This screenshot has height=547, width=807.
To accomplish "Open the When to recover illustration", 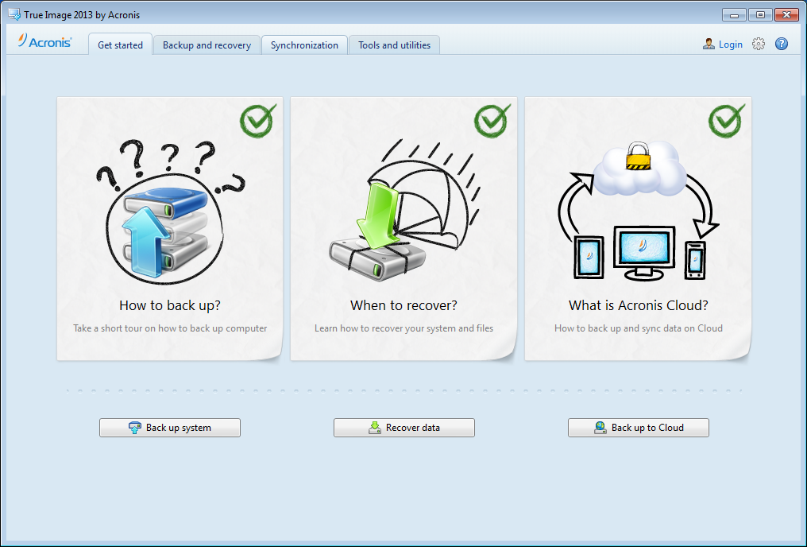I will tap(404, 210).
